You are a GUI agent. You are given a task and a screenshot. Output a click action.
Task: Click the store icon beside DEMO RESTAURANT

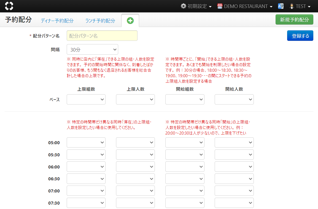click(x=220, y=6)
